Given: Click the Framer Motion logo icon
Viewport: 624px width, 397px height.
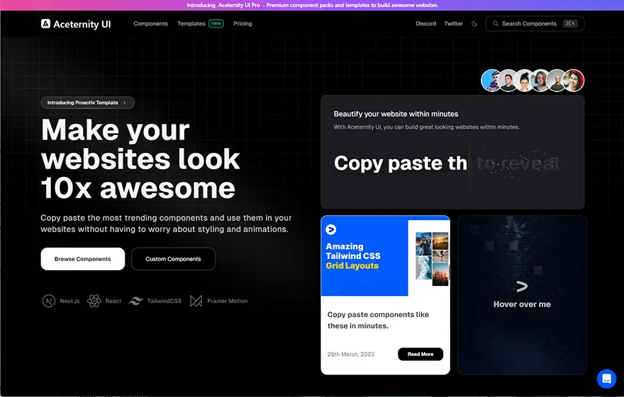Looking at the screenshot, I should [x=196, y=301].
